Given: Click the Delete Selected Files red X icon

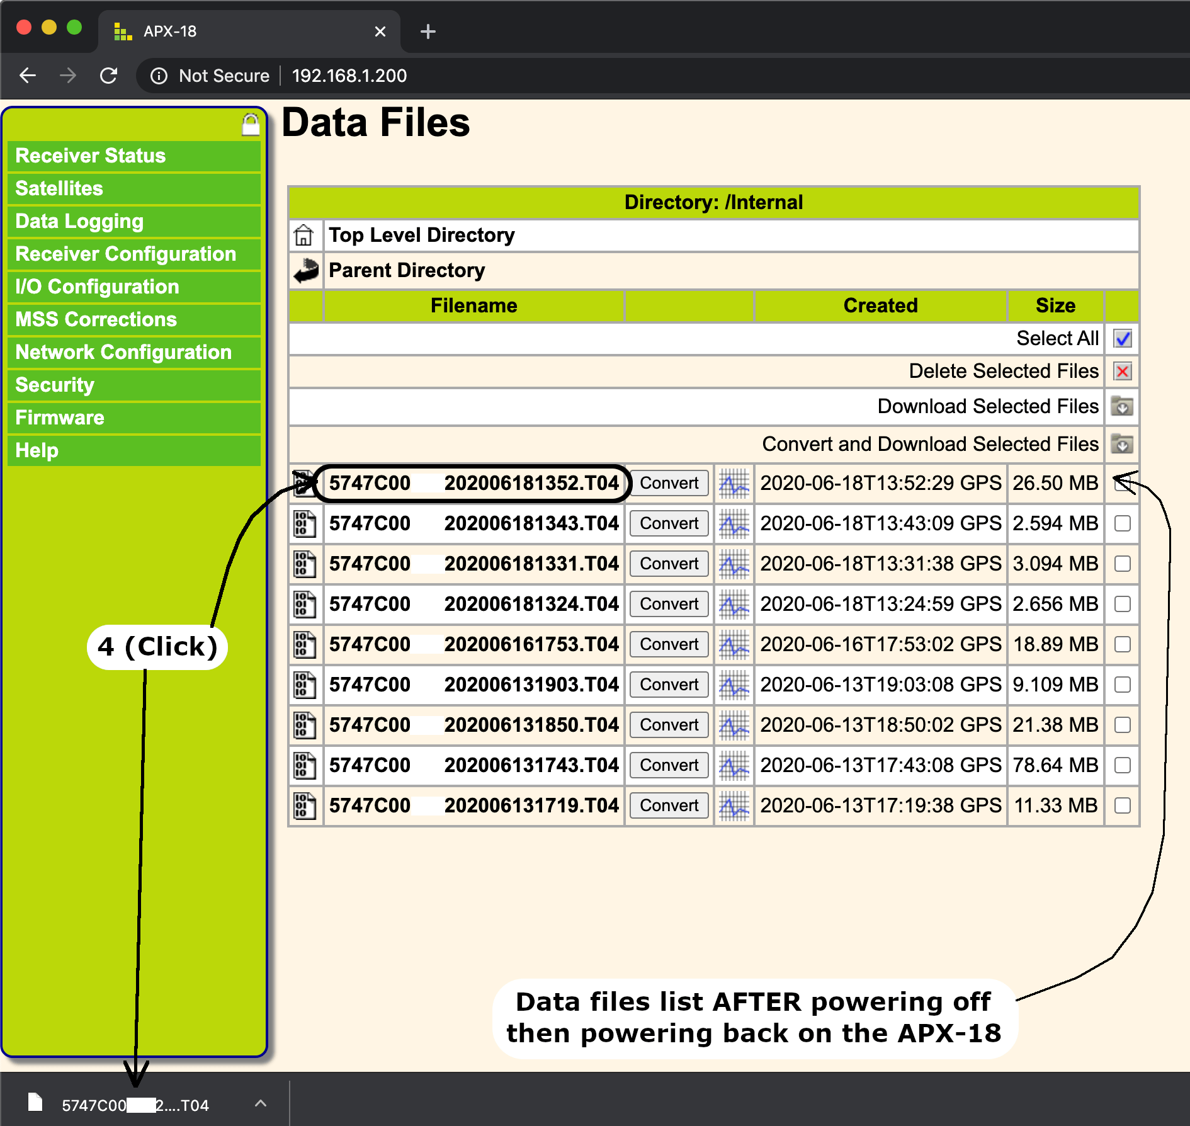Looking at the screenshot, I should (1122, 372).
